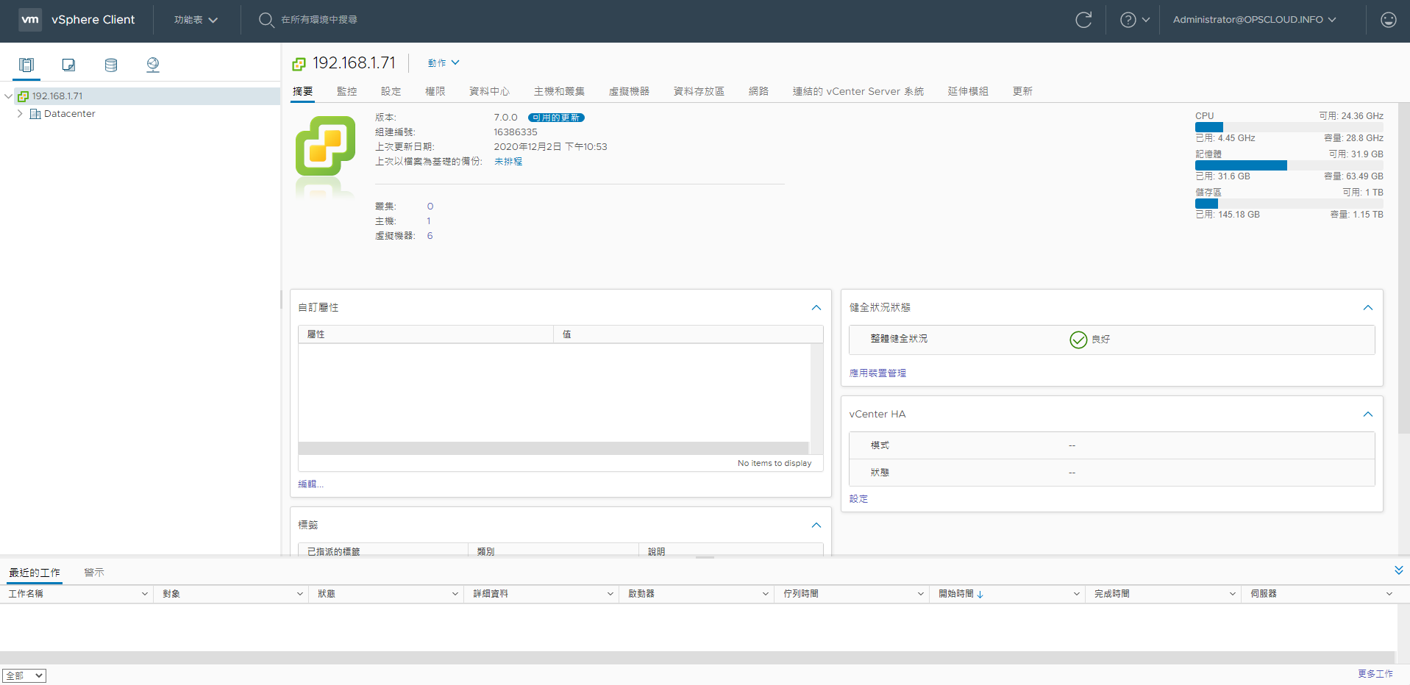Switch to the 延伸模組 tab

968,91
